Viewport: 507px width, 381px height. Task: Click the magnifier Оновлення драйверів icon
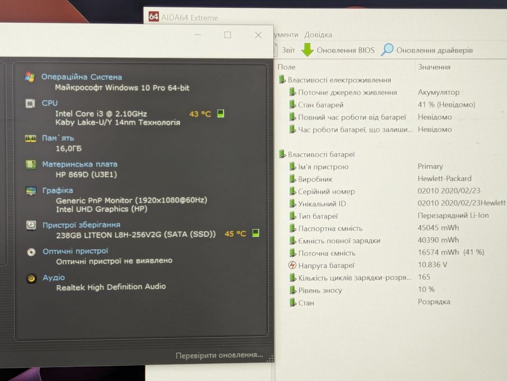click(387, 50)
